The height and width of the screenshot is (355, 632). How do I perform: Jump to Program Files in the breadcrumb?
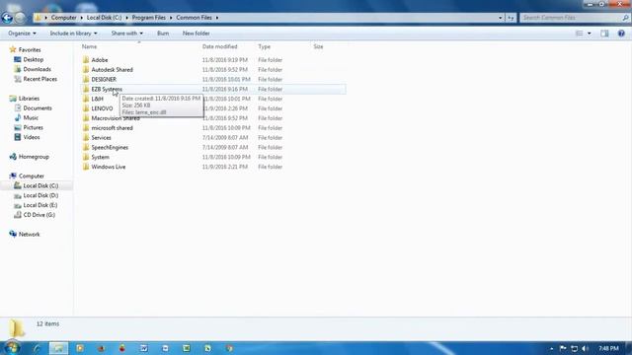[149, 18]
